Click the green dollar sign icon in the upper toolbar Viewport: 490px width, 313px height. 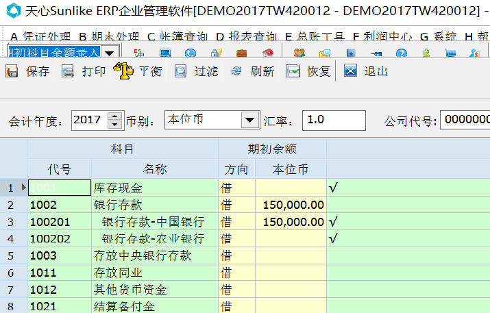coord(426,53)
